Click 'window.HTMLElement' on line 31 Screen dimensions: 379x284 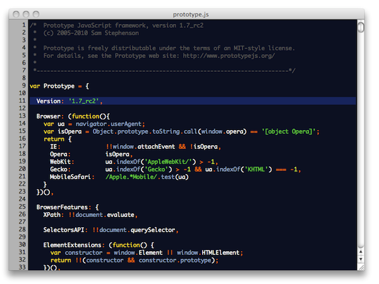(208, 252)
